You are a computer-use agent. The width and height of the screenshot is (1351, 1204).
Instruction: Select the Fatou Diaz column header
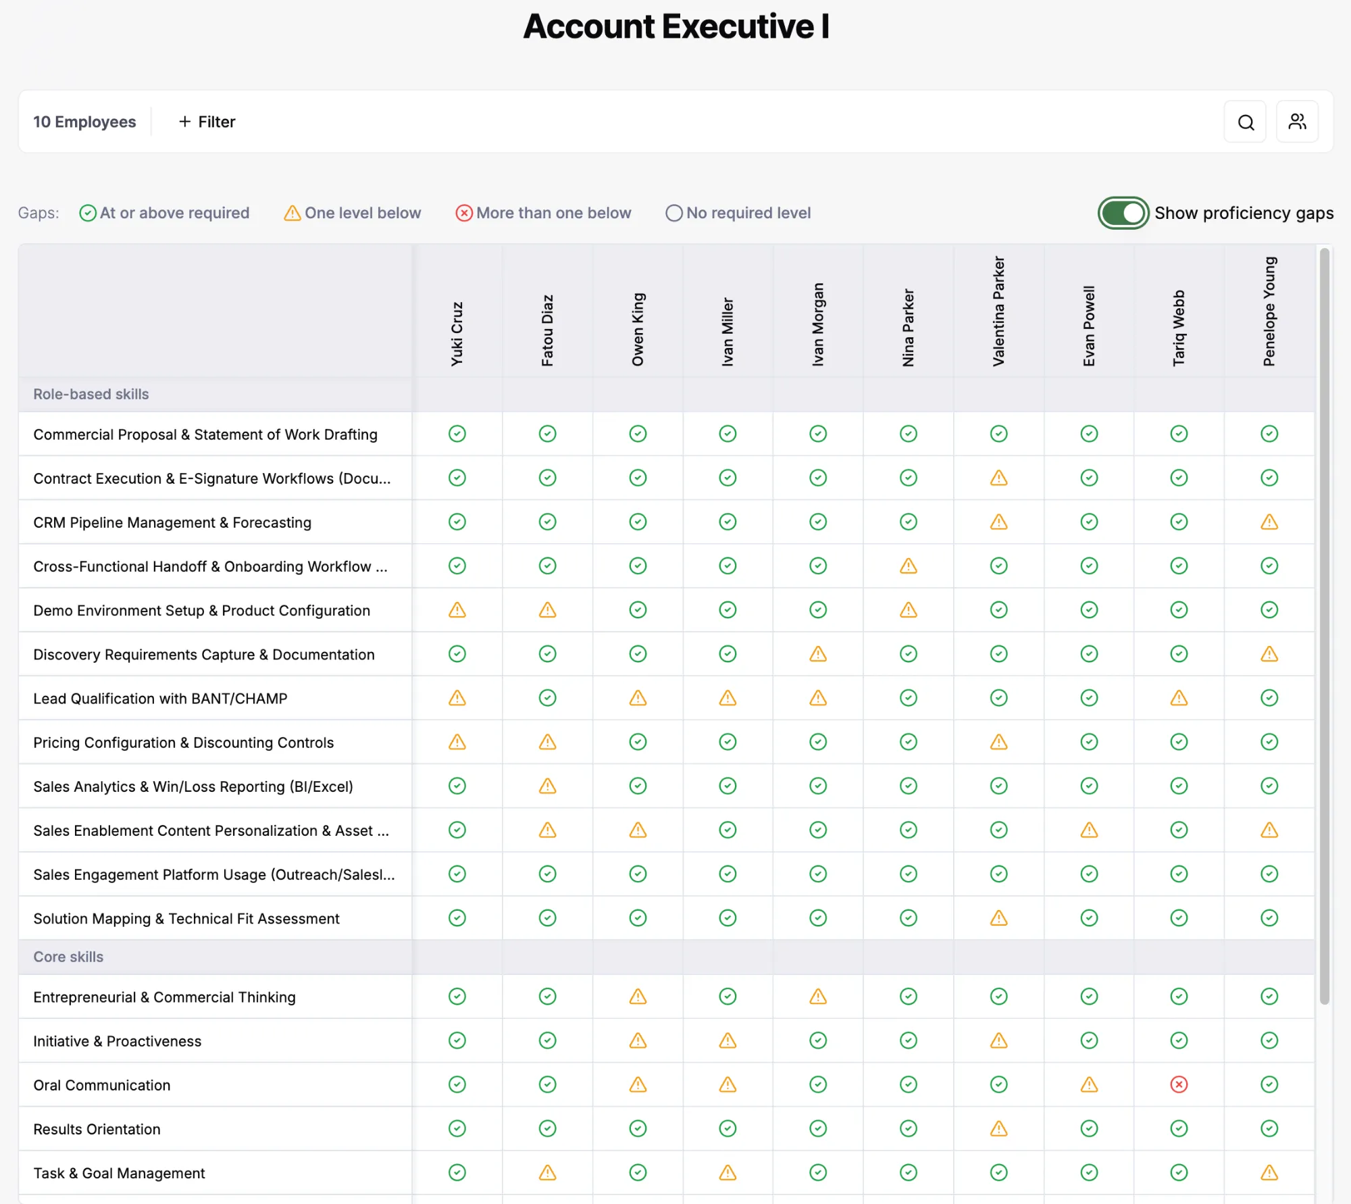[548, 330]
